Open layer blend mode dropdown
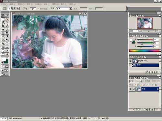162x121 pixels. [135, 81]
